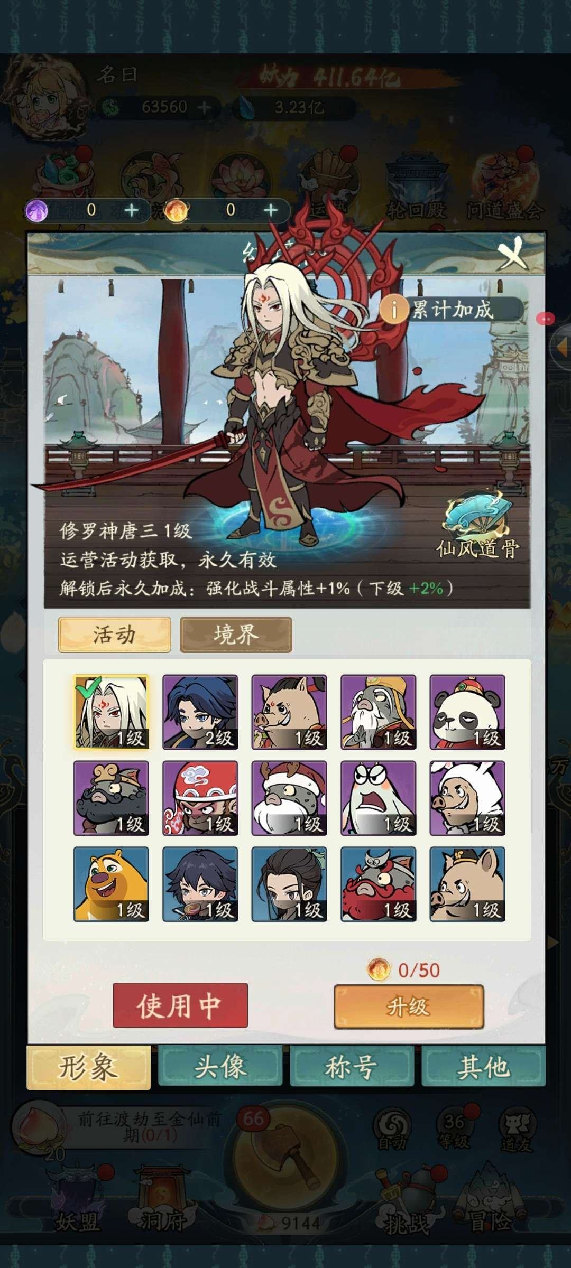Select the red-hooded monkey skin
Viewport: 571px width, 1268px height.
coord(200,798)
